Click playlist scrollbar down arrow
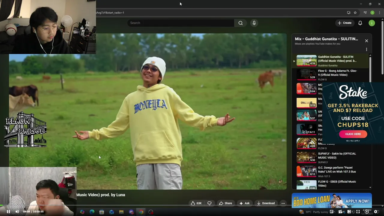The height and width of the screenshot is (216, 384). pyautogui.click(x=370, y=187)
